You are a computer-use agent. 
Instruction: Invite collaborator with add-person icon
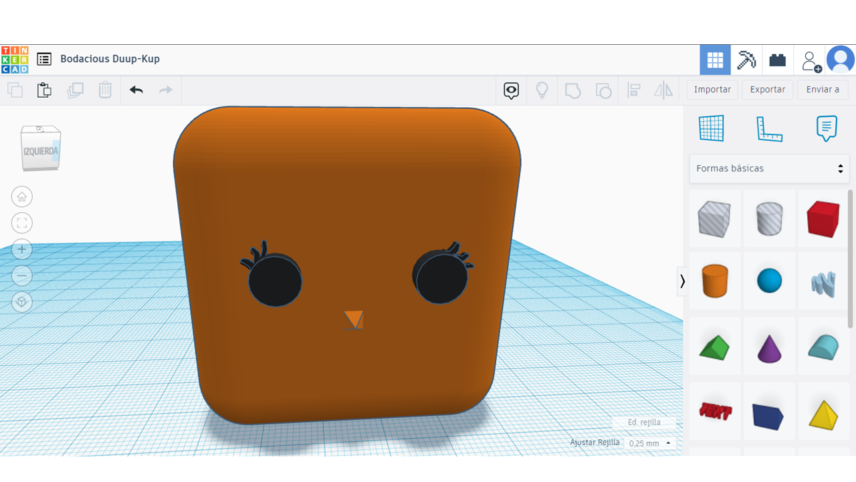[811, 61]
